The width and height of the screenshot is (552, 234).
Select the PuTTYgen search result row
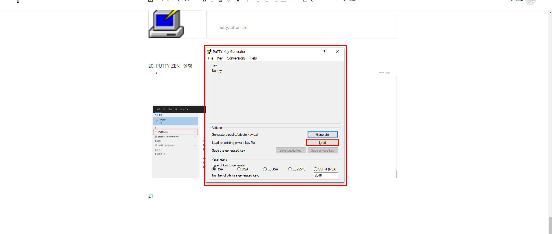(176, 132)
